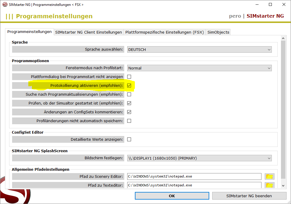Viewport: 291px width, 204px height.
Task: Open the Sprache auswählen dropdown
Action: (199, 50)
